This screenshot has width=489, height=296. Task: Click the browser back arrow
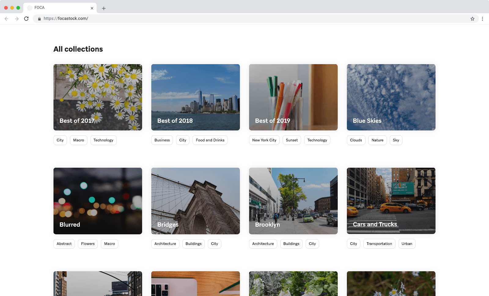pos(6,19)
